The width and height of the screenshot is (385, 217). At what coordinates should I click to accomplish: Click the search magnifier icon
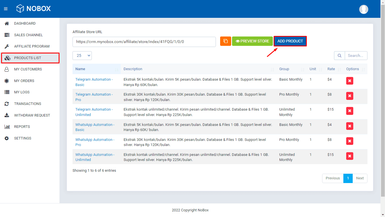coord(339,55)
